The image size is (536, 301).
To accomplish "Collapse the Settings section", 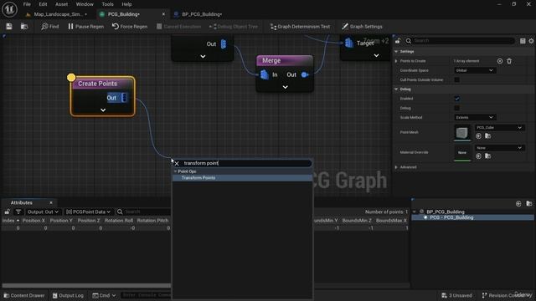I will click(x=396, y=52).
